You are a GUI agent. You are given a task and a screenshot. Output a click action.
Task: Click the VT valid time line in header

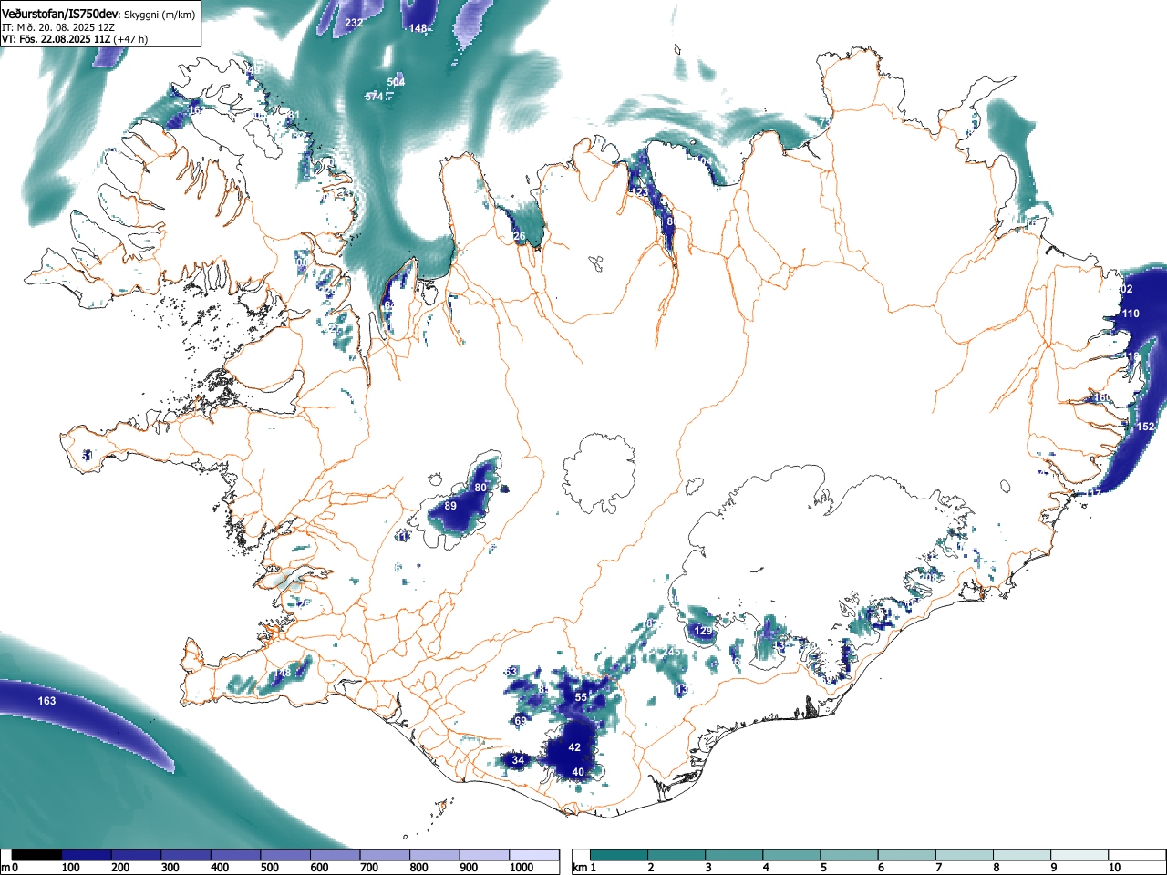(75, 39)
